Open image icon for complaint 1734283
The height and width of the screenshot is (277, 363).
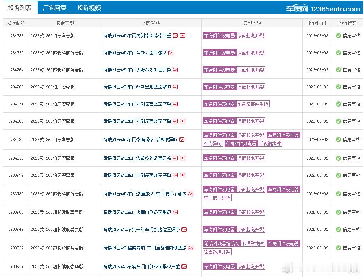click(x=175, y=36)
